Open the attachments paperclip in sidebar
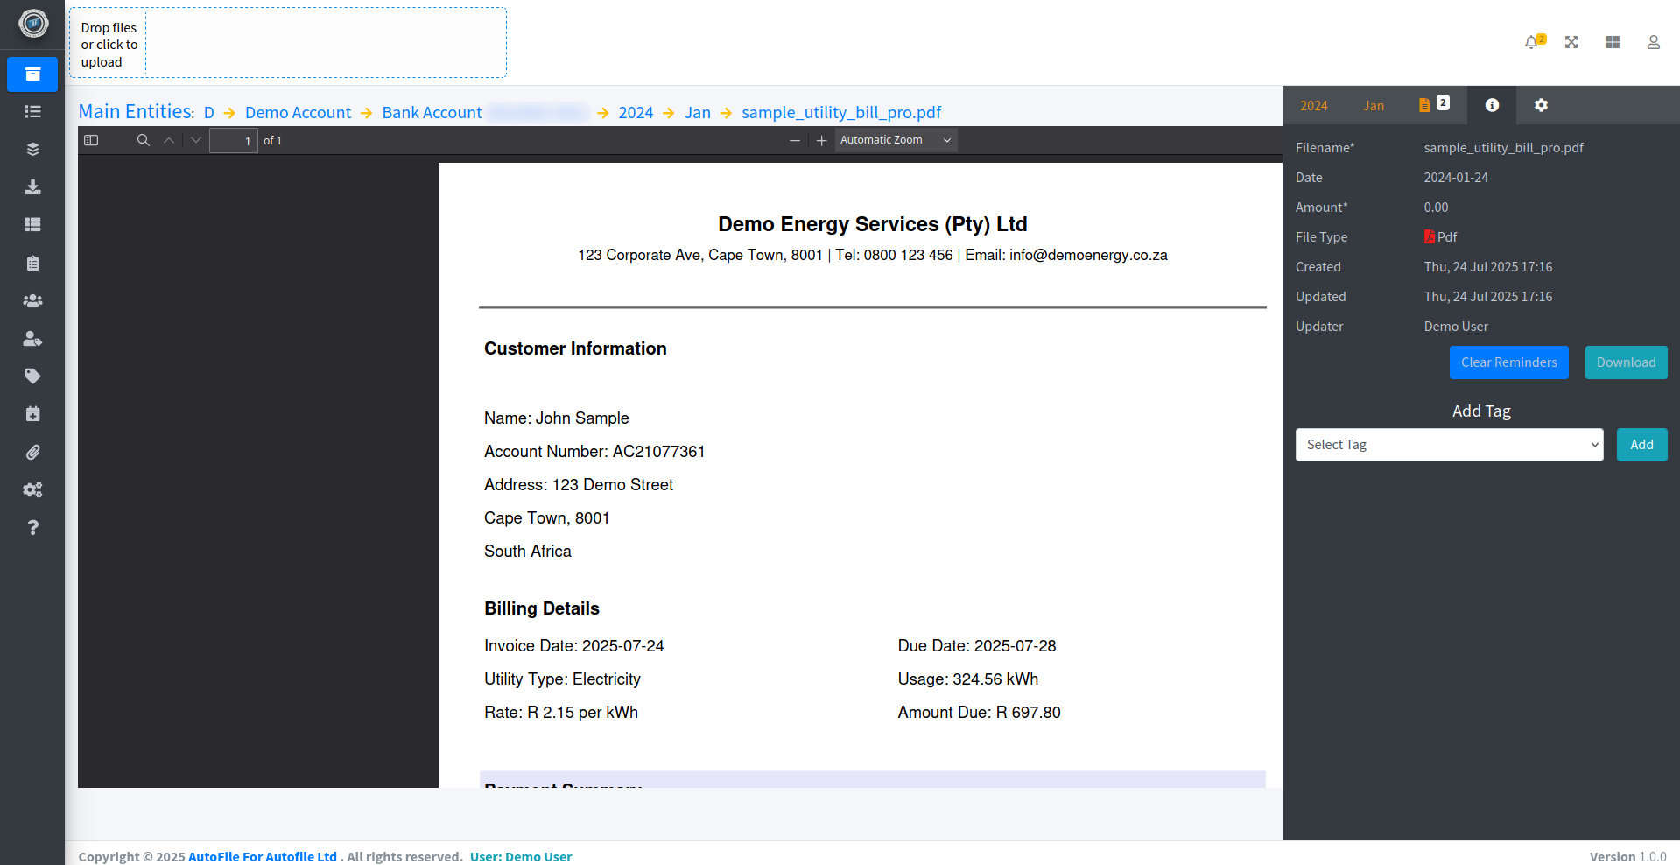Viewport: 1680px width, 865px height. pos(32,452)
